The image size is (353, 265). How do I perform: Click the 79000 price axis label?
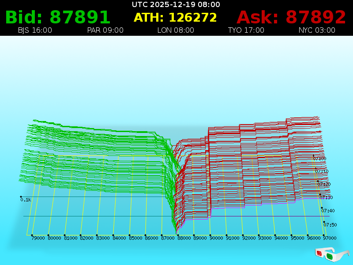point(38,238)
